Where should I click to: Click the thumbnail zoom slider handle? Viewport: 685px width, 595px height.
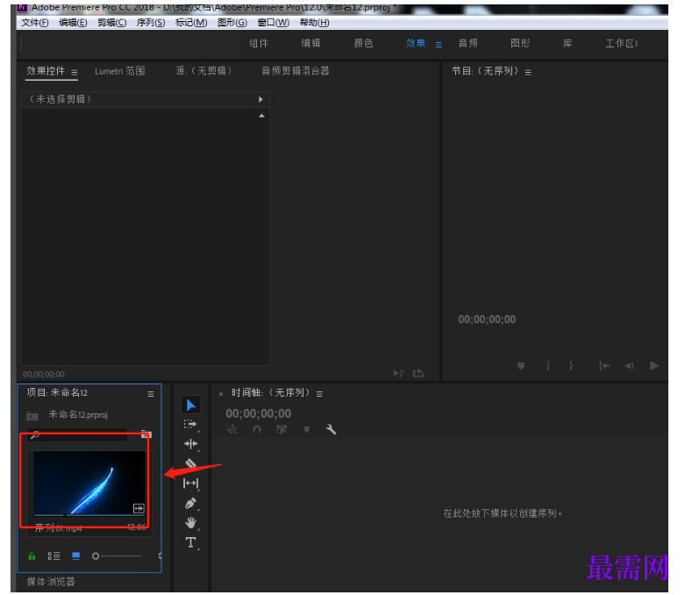(96, 556)
